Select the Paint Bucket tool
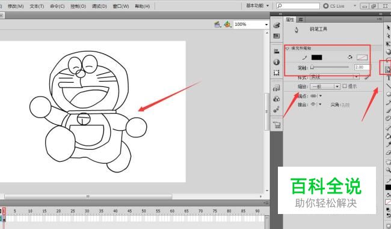 tap(388, 136)
